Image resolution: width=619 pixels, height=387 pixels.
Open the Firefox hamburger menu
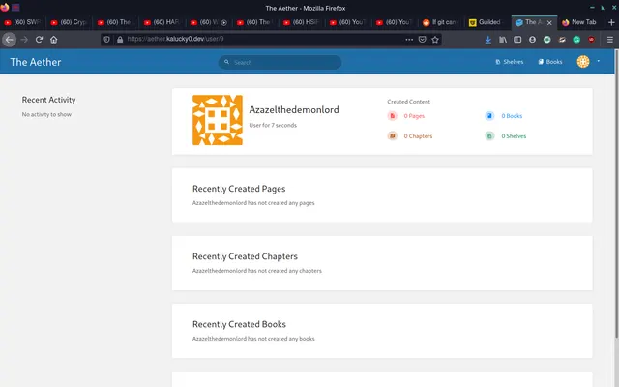click(x=610, y=40)
